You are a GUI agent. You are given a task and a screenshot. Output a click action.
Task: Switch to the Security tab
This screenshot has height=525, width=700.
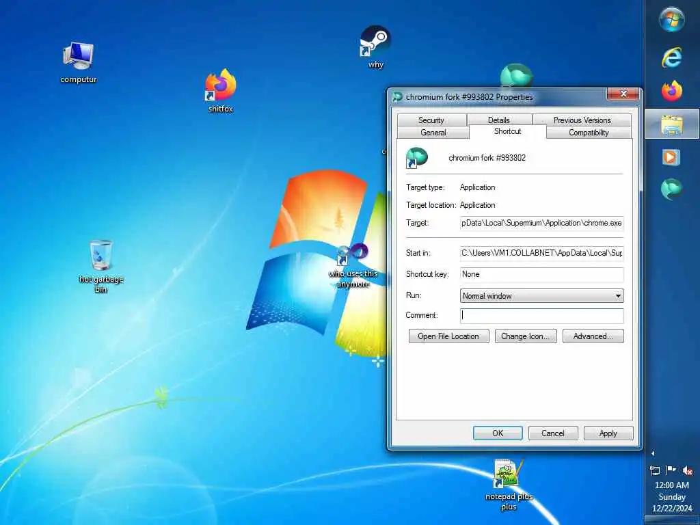(431, 120)
